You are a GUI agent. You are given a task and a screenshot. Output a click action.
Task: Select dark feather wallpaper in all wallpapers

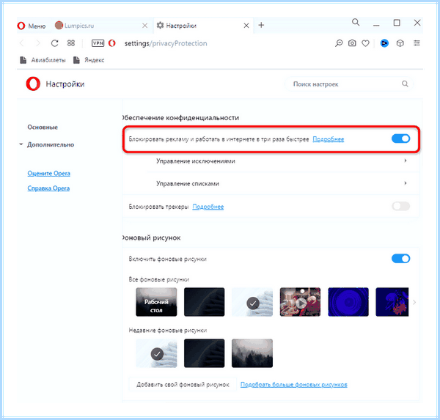tap(205, 302)
